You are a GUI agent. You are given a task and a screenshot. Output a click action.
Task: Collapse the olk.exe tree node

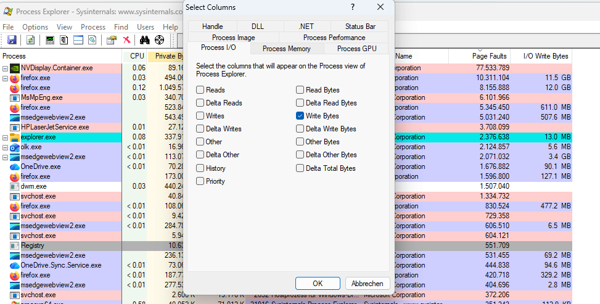pos(6,147)
